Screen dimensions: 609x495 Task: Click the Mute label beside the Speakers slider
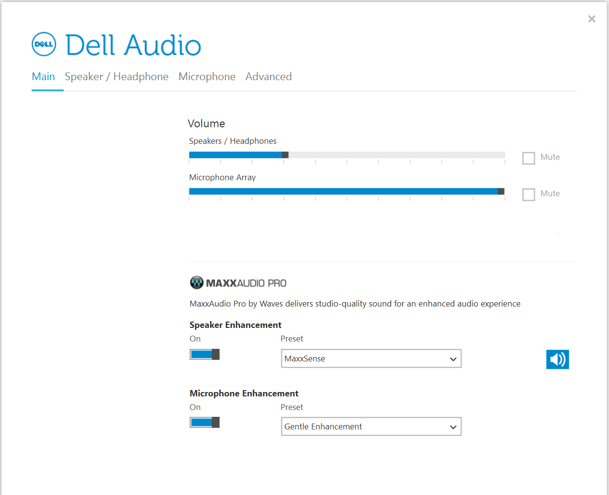550,157
